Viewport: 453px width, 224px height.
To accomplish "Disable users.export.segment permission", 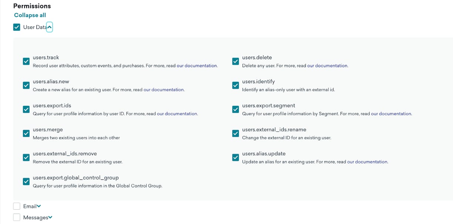I will [x=236, y=109].
